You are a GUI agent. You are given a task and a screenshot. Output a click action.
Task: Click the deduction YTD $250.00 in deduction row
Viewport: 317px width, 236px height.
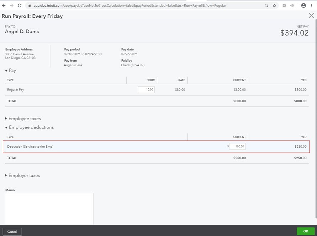coord(300,147)
